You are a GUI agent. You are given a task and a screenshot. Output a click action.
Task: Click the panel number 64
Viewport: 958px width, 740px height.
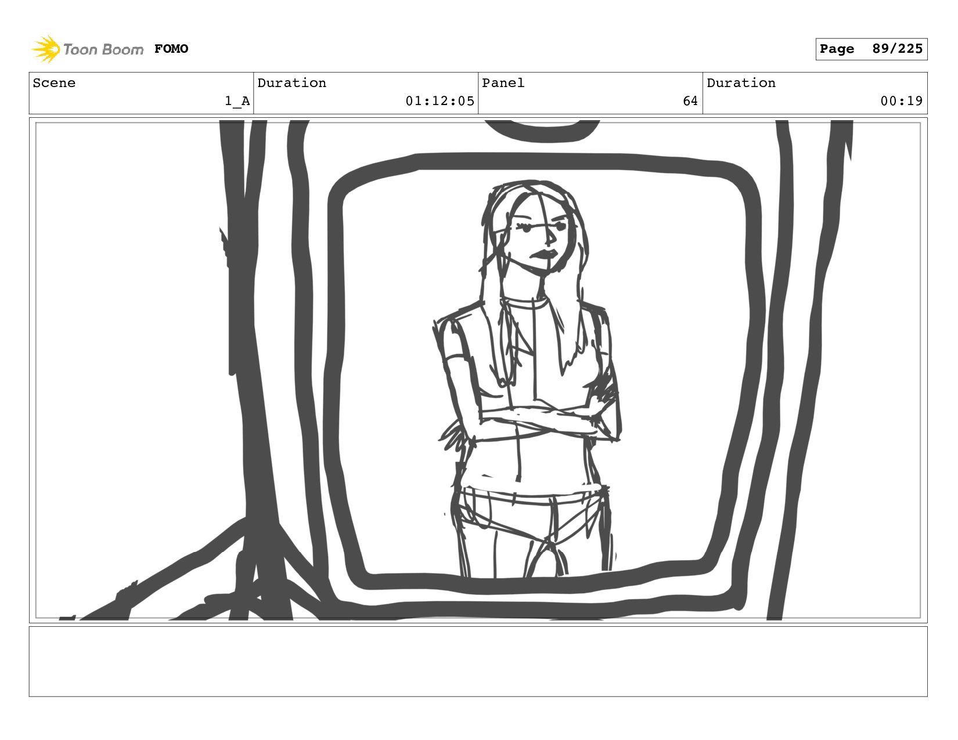tap(690, 101)
